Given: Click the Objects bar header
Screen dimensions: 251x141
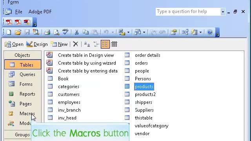Looking at the screenshot, I should pyautogui.click(x=22, y=55).
